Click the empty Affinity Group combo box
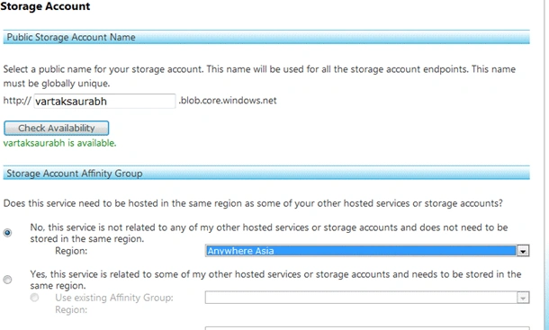 pos(367,298)
